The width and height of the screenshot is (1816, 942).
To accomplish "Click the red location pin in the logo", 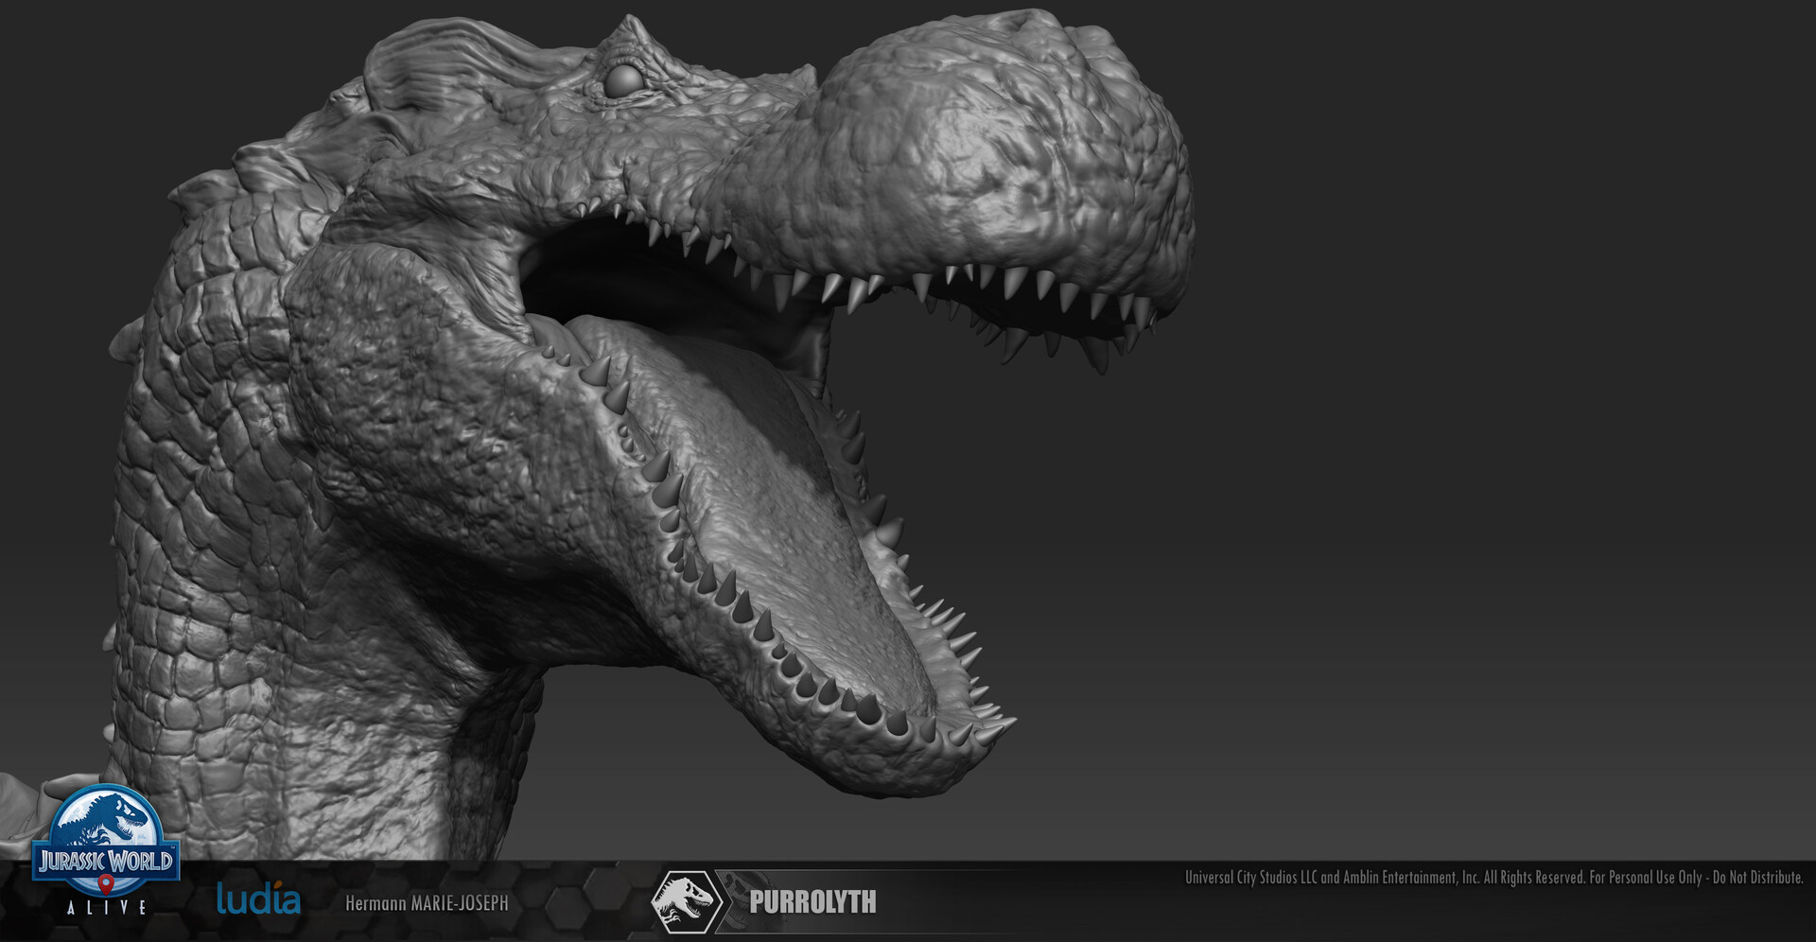I will pyautogui.click(x=106, y=886).
